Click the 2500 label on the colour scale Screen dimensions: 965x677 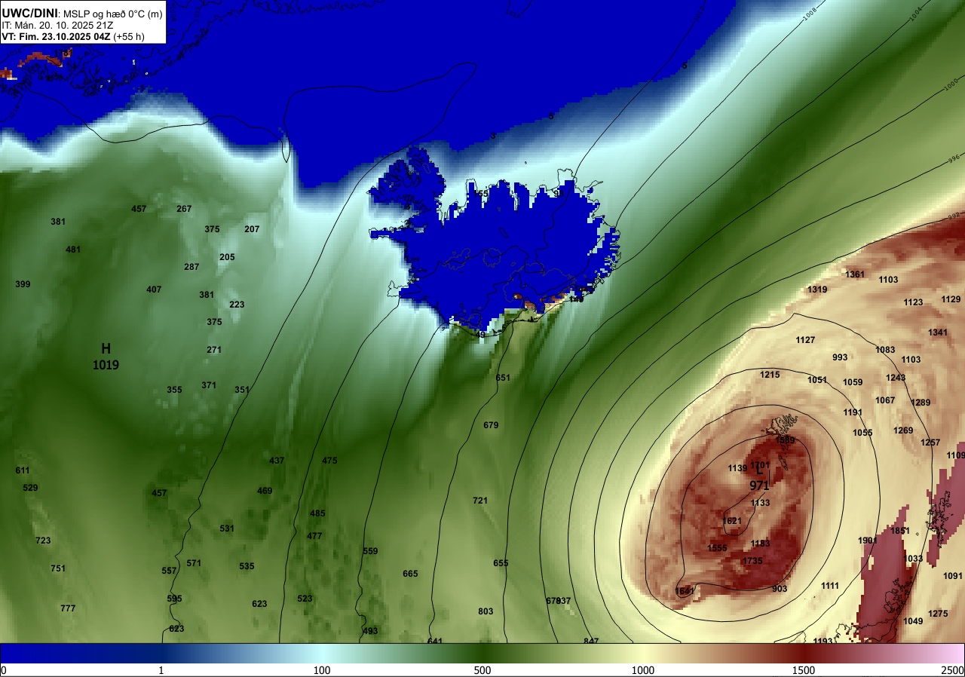pyautogui.click(x=953, y=670)
